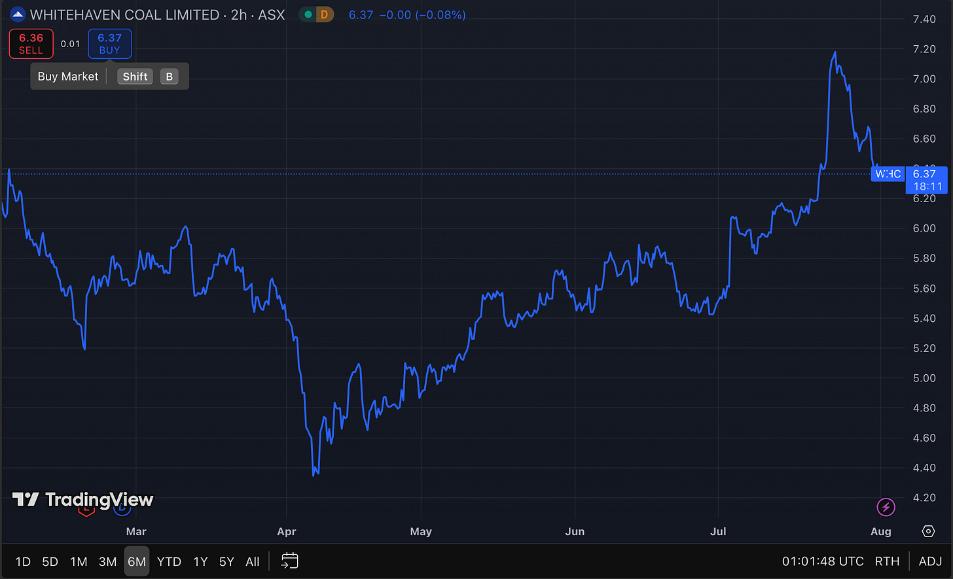
Task: Click the 7.40 price axis label
Action: point(924,19)
